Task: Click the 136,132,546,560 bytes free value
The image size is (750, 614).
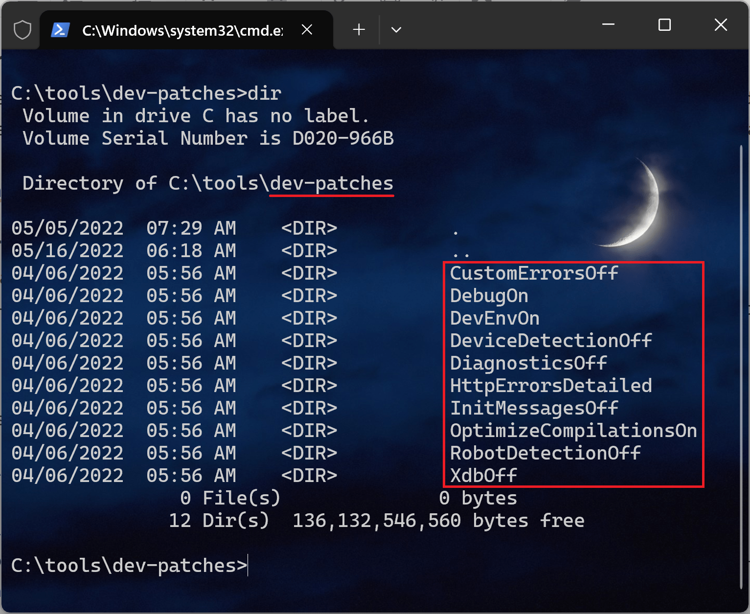Action: tap(438, 521)
